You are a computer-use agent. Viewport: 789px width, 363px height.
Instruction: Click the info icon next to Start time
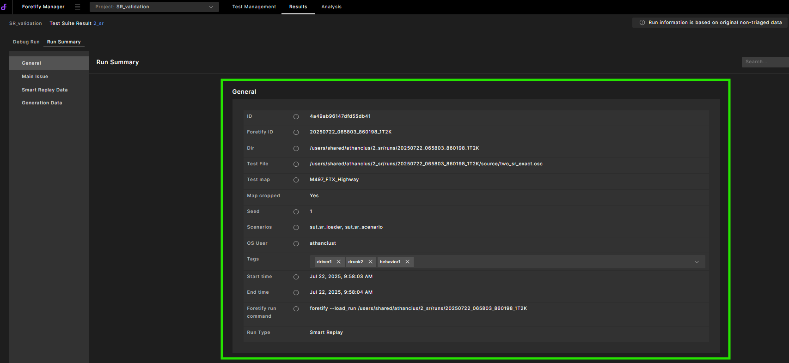296,277
